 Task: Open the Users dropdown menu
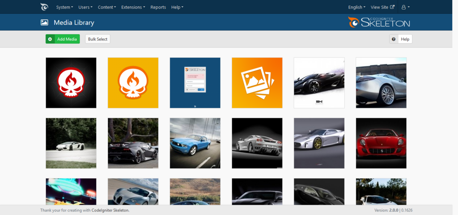[x=85, y=7]
